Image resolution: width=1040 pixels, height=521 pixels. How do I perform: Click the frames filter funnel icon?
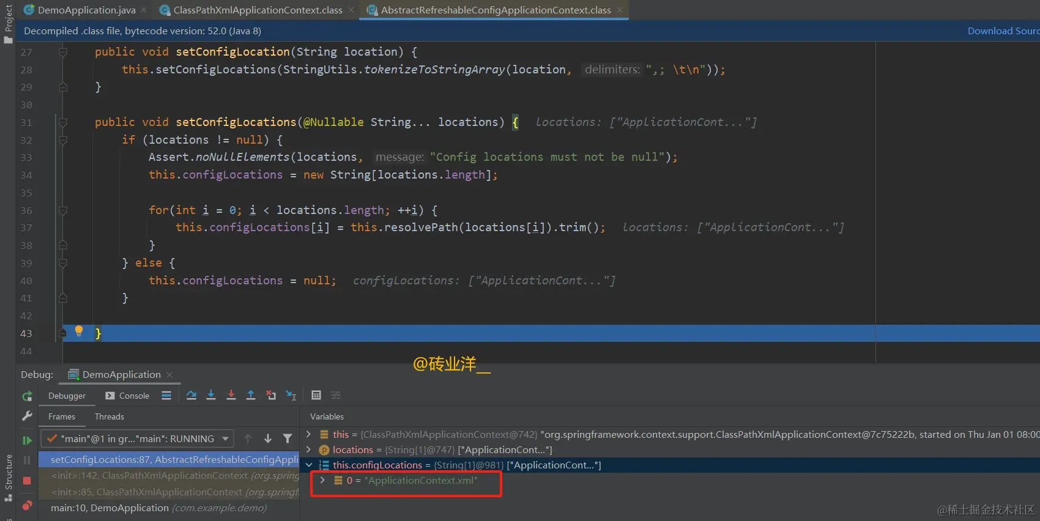coord(288,438)
